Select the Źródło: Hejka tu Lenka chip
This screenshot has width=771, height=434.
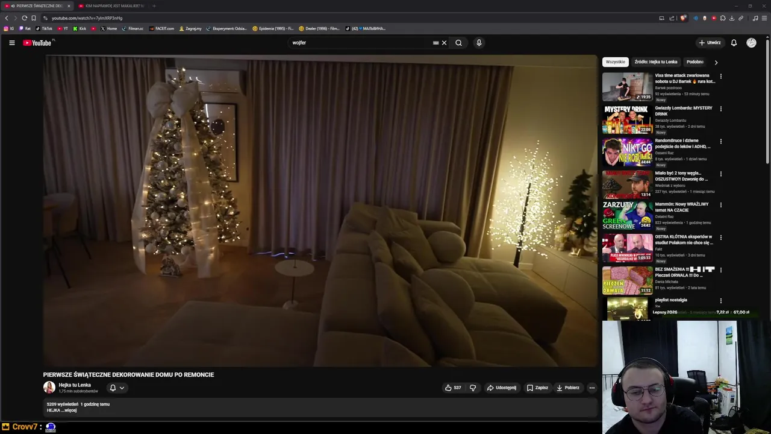click(x=656, y=62)
